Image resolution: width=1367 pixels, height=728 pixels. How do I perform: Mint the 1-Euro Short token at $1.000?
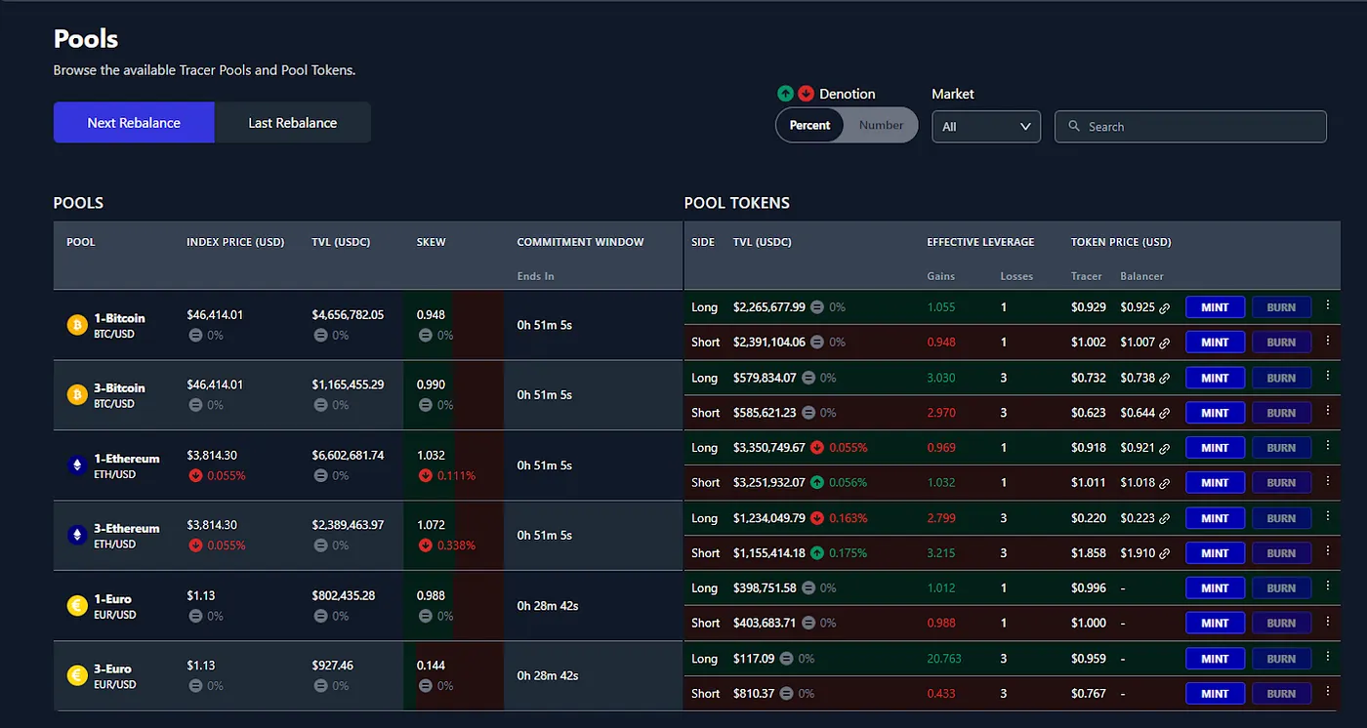click(x=1215, y=624)
